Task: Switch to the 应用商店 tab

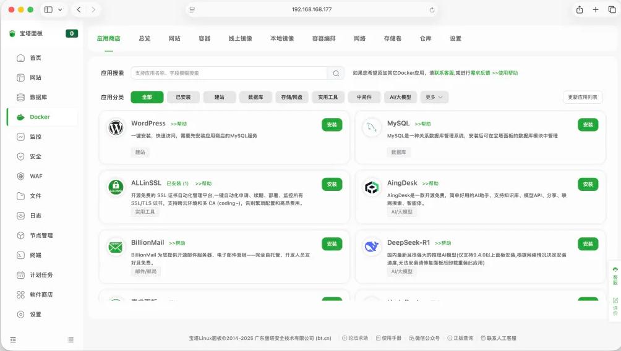Action: click(108, 38)
